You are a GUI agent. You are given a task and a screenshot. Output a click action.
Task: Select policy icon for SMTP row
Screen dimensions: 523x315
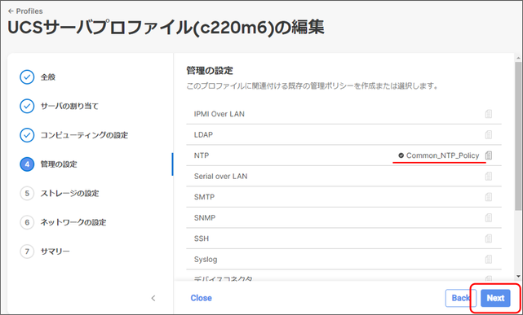(488, 197)
